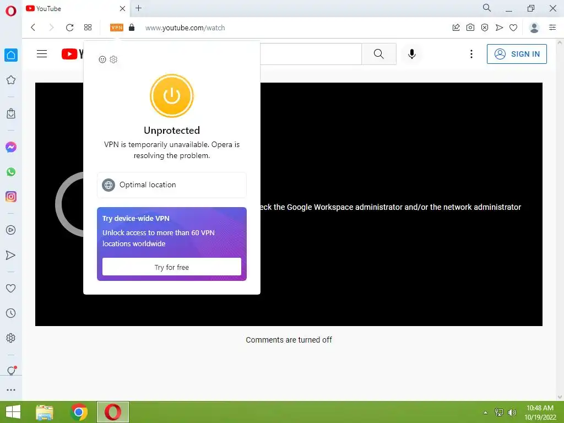Screen dimensions: 564x423
Task: Click the taskbar clock
Action: [540, 413]
